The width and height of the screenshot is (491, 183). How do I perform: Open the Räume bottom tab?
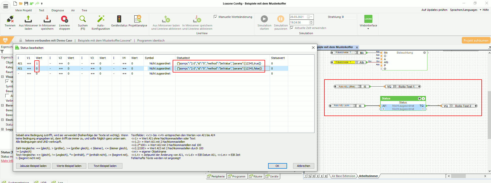click(x=255, y=176)
